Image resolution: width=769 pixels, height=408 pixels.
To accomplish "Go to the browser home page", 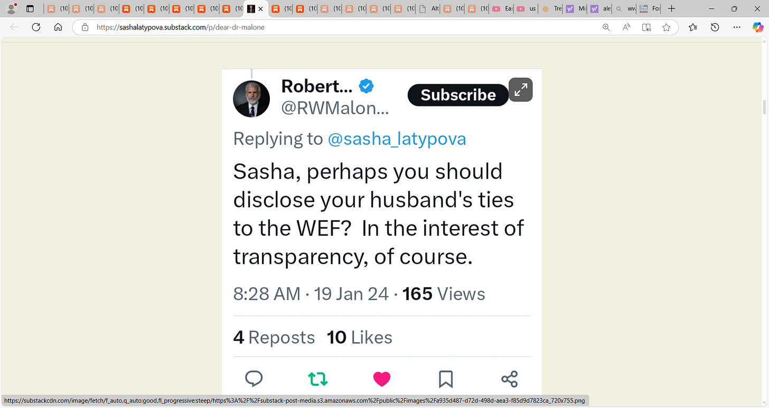I will [59, 27].
